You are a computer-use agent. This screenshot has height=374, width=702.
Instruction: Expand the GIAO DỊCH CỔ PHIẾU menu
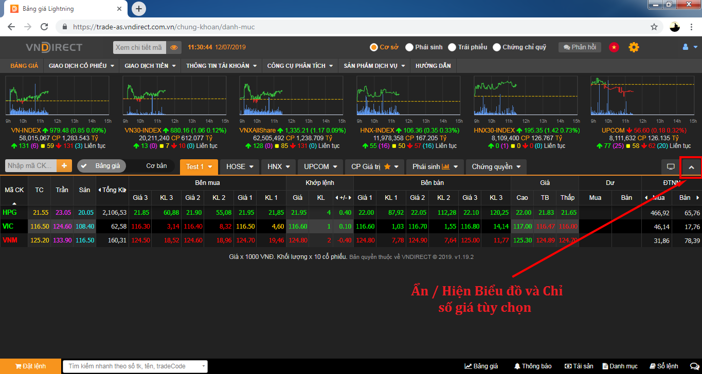coord(81,66)
